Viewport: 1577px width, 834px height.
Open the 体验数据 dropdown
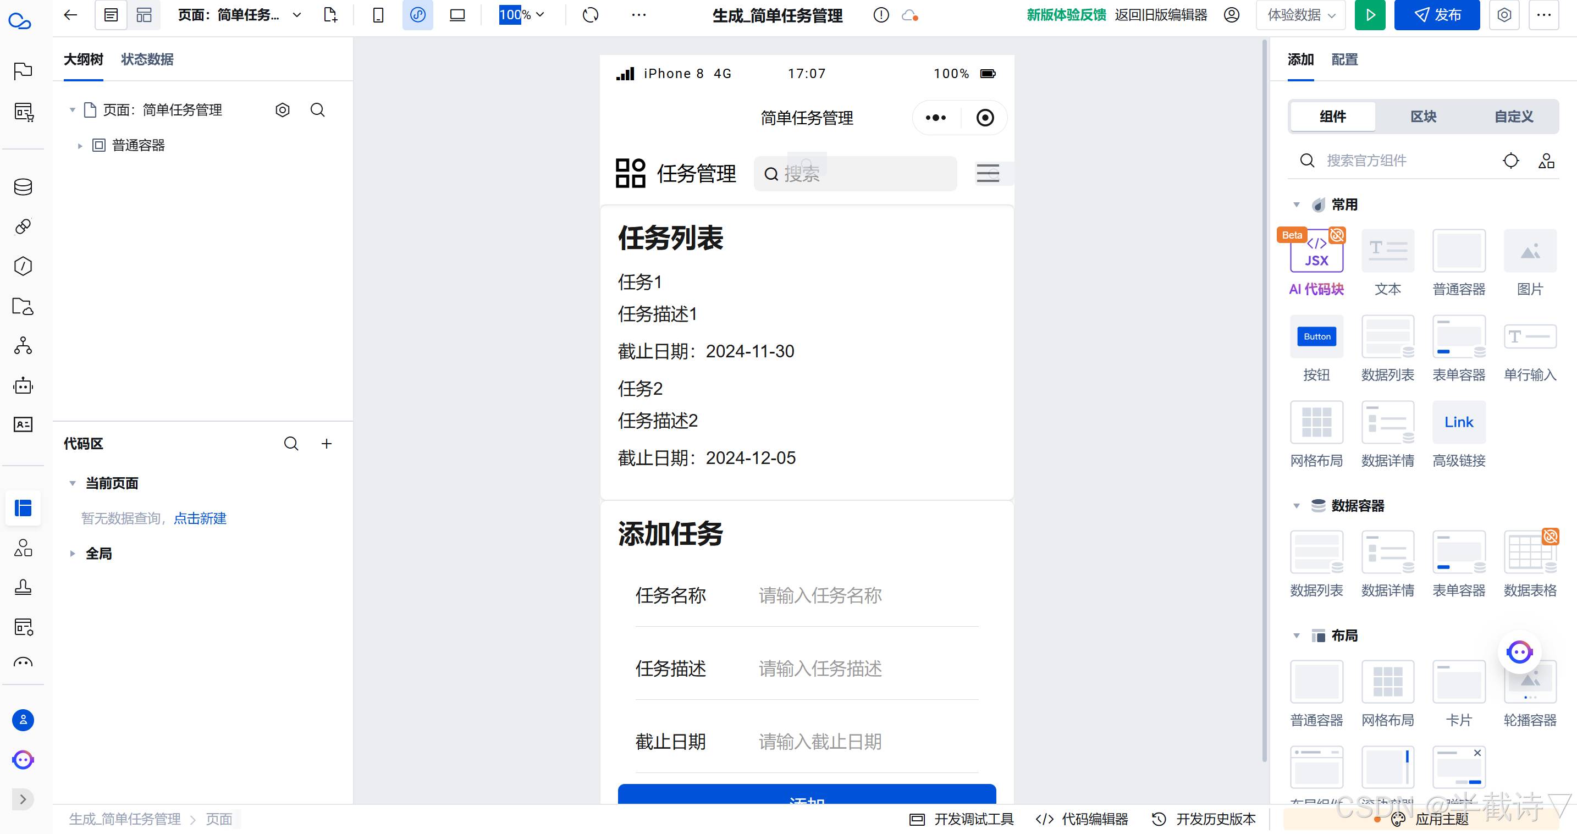[1301, 15]
